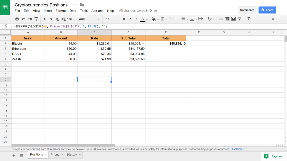Click the Insert chart icon
Screen dimensions: 287x161
pyautogui.click(x=233, y=19)
